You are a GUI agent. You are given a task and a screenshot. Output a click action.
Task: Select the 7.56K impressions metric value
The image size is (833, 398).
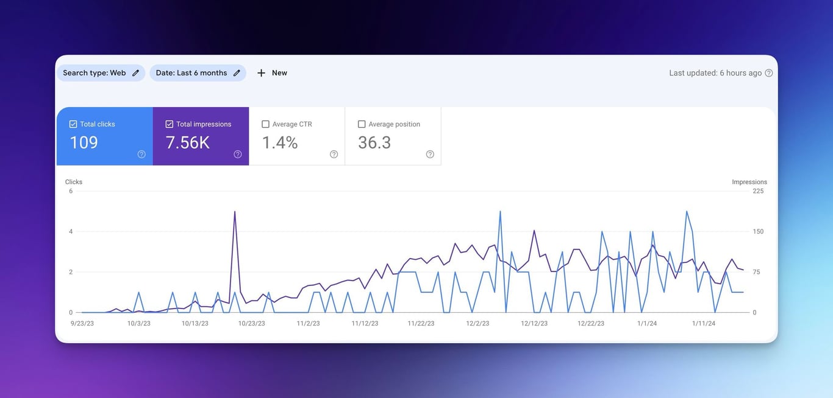(x=188, y=142)
